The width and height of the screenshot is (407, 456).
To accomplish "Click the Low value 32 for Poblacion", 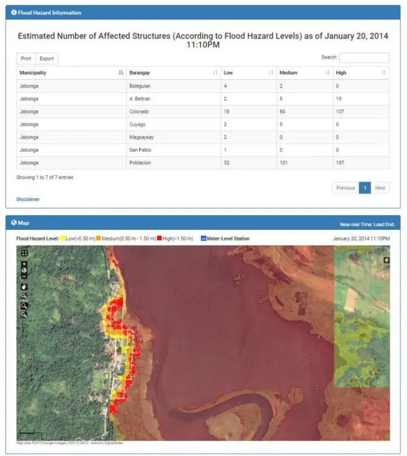I will (227, 163).
